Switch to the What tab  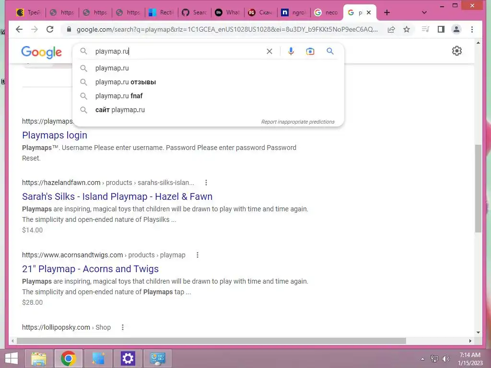click(228, 12)
